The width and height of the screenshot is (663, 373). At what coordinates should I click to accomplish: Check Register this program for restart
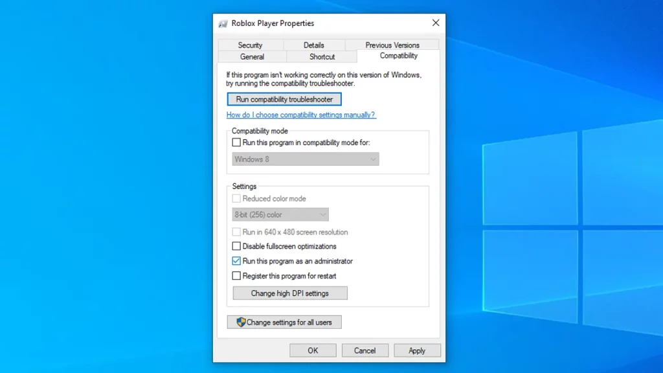[x=236, y=276]
